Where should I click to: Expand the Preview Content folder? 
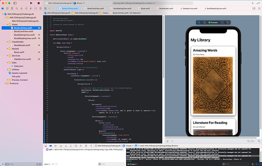click(7, 80)
